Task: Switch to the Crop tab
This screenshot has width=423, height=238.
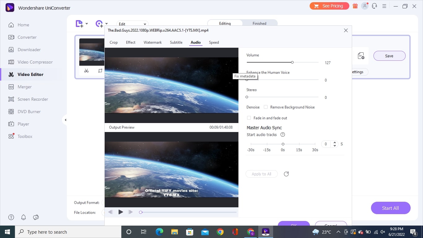Action: [114, 42]
